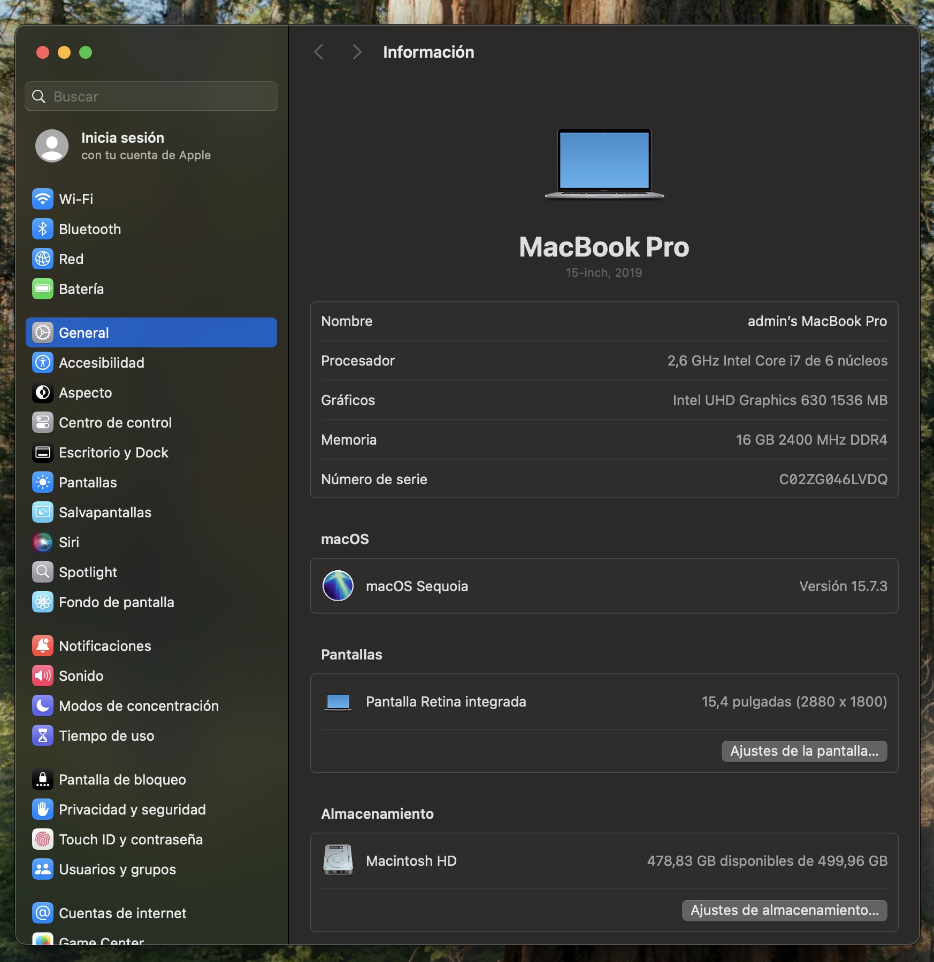Open Siri settings icon
This screenshot has width=934, height=962.
pos(43,542)
